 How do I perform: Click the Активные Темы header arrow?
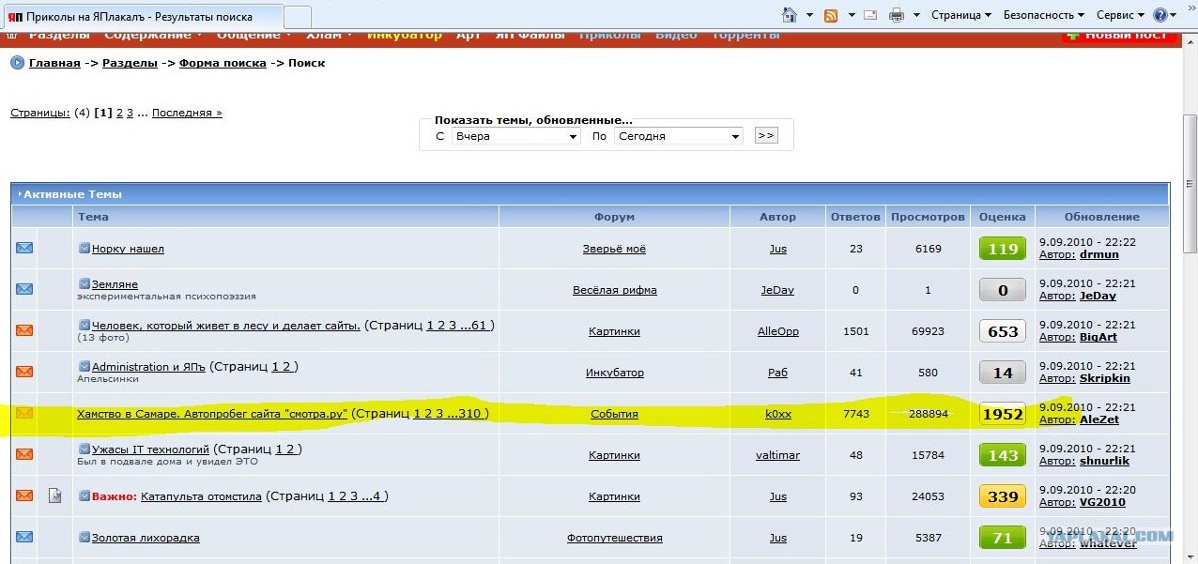coord(20,194)
